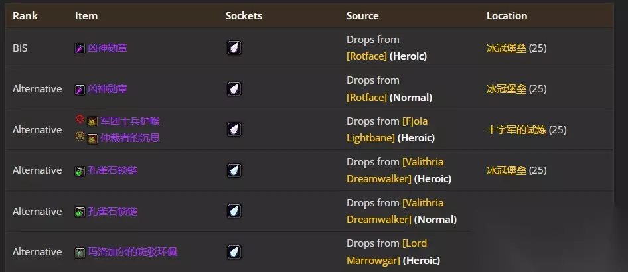
Task: Click the socket gem icon in Fjola Lightbane row
Action: tap(234, 129)
